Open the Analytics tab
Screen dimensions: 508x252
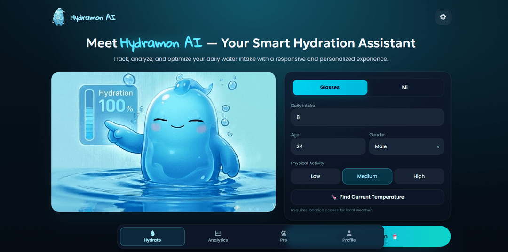(x=218, y=236)
